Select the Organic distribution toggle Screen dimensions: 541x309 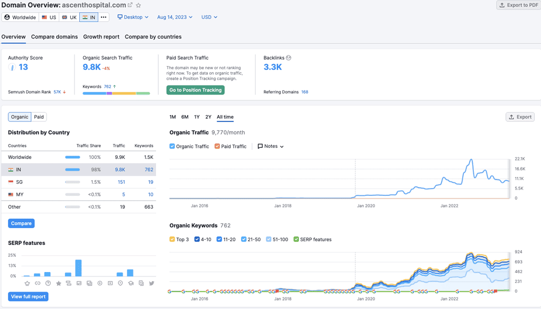click(20, 117)
